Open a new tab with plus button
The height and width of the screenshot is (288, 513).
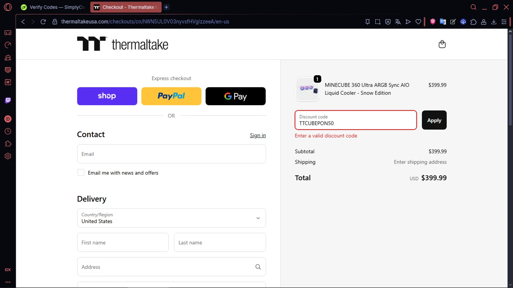pos(166,7)
